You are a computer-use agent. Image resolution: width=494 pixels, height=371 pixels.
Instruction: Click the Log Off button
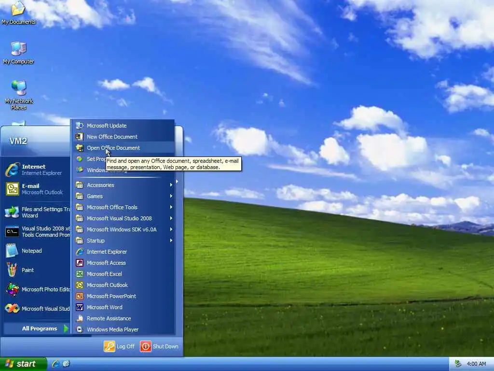point(120,346)
